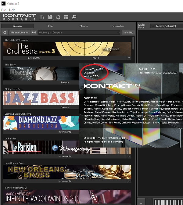Viewport: 183px width, 205px height.
Task: Click the minimize view window icon
Action: [x=74, y=17]
